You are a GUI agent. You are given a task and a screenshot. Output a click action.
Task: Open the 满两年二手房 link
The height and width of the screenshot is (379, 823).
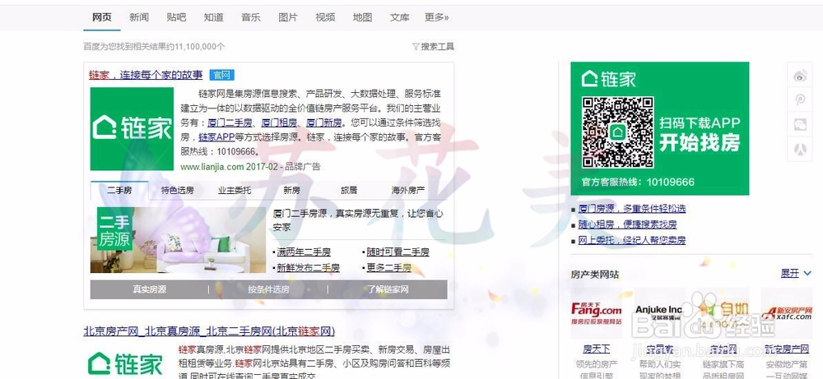304,252
